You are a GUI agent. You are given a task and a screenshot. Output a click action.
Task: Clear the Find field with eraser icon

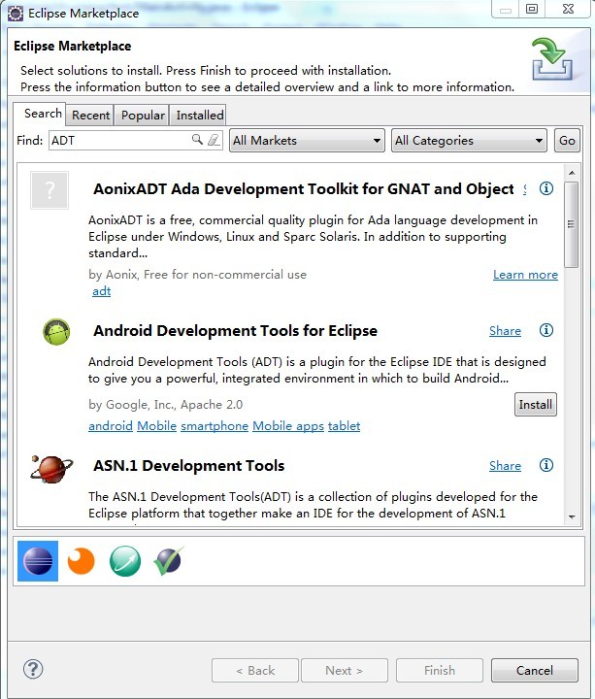(214, 140)
